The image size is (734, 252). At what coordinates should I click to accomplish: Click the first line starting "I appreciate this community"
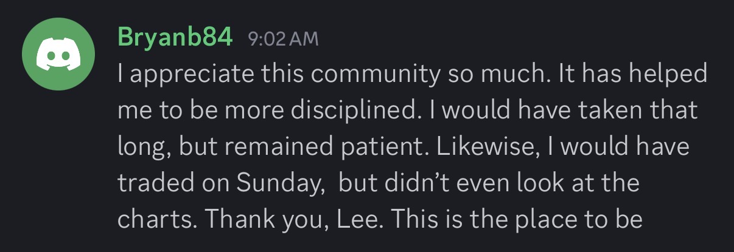click(x=413, y=75)
